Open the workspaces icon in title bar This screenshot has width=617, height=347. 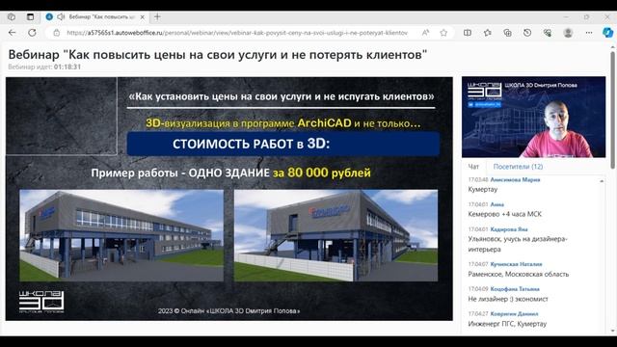(x=12, y=17)
